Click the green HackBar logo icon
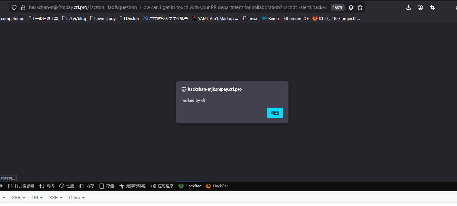The height and width of the screenshot is (206, 457). pos(181,186)
